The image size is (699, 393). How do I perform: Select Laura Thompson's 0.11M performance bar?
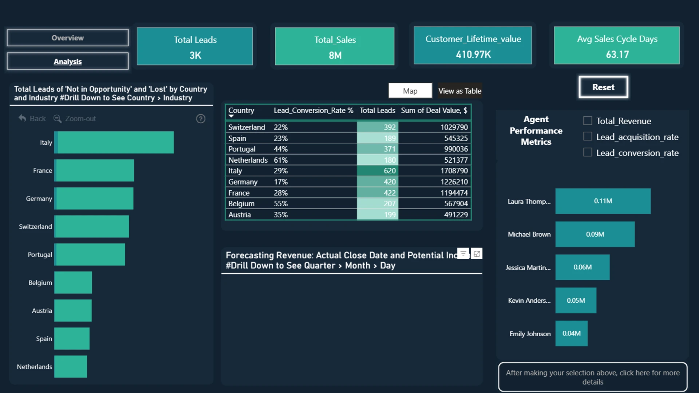coord(603,201)
